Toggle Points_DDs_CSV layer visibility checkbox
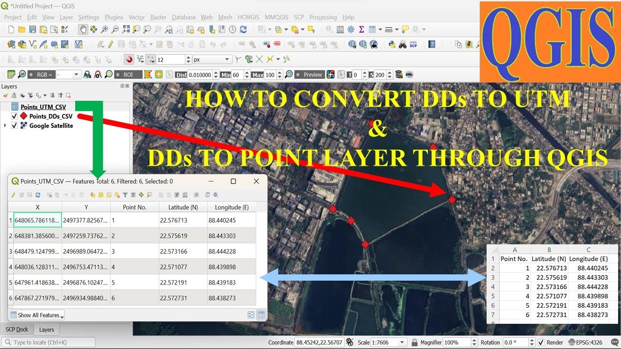621x349 pixels. 14,116
